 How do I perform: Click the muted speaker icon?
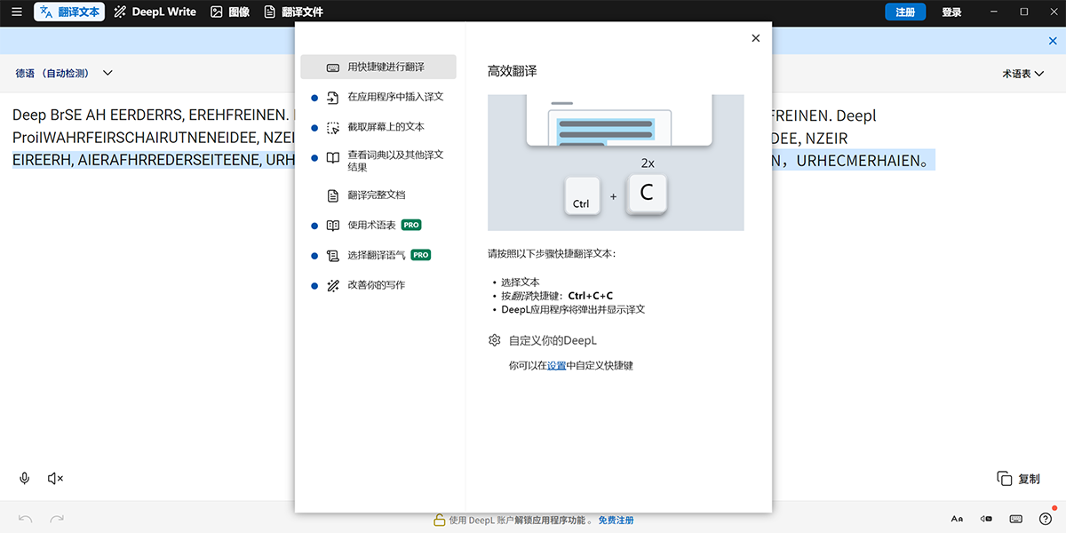pos(55,479)
